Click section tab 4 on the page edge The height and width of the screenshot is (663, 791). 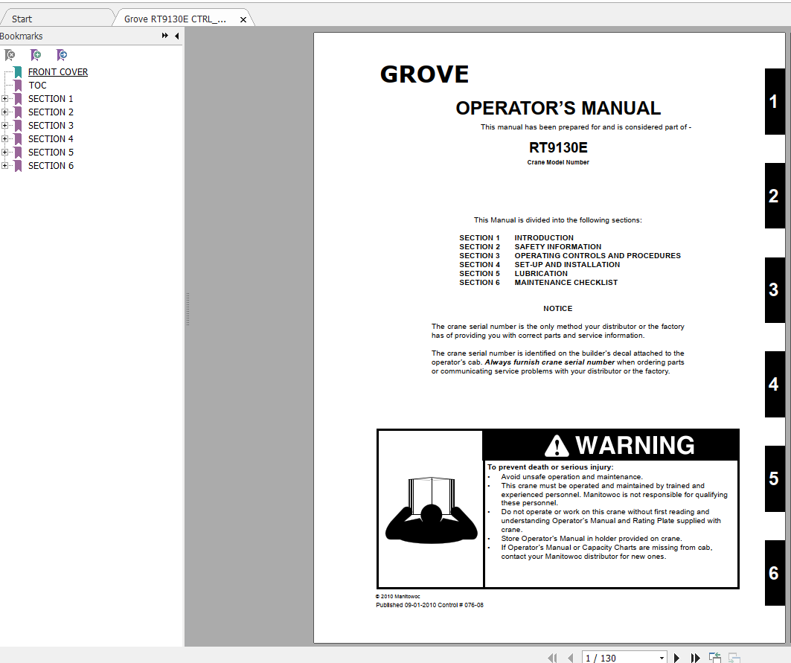point(775,385)
